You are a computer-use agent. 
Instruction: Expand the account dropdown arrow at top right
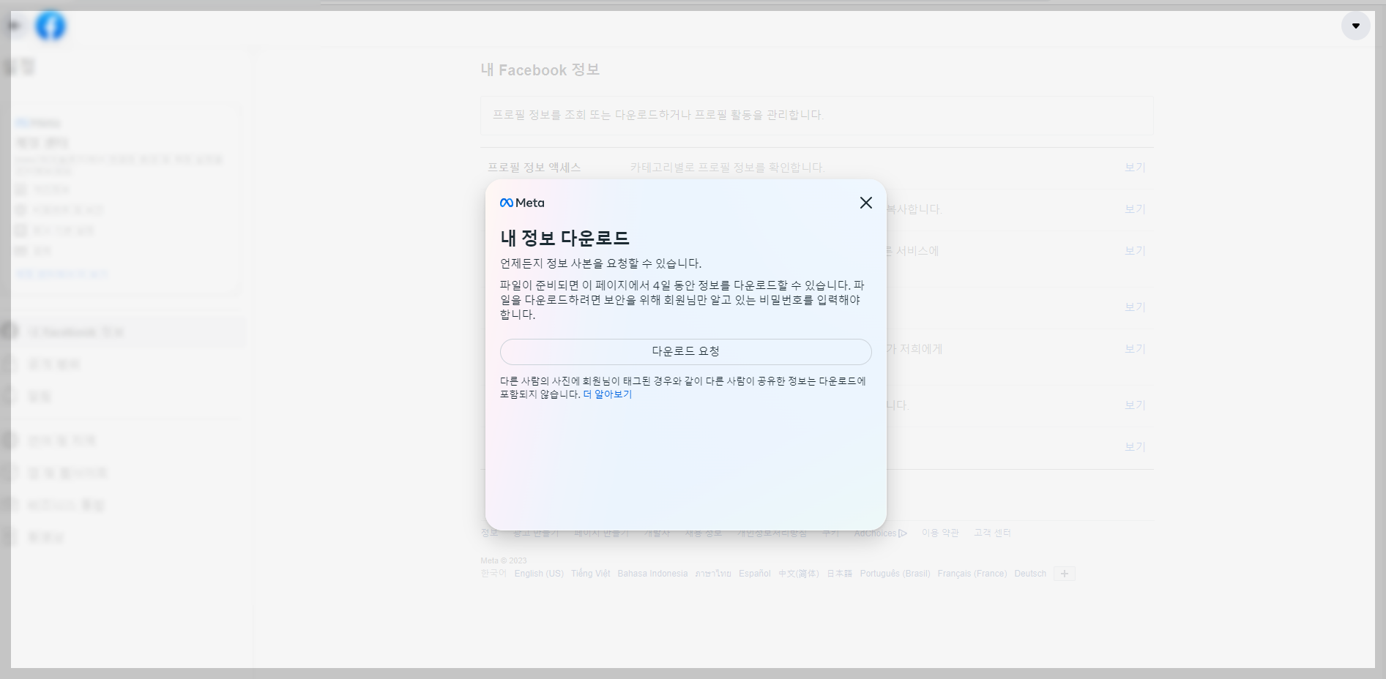pyautogui.click(x=1355, y=26)
